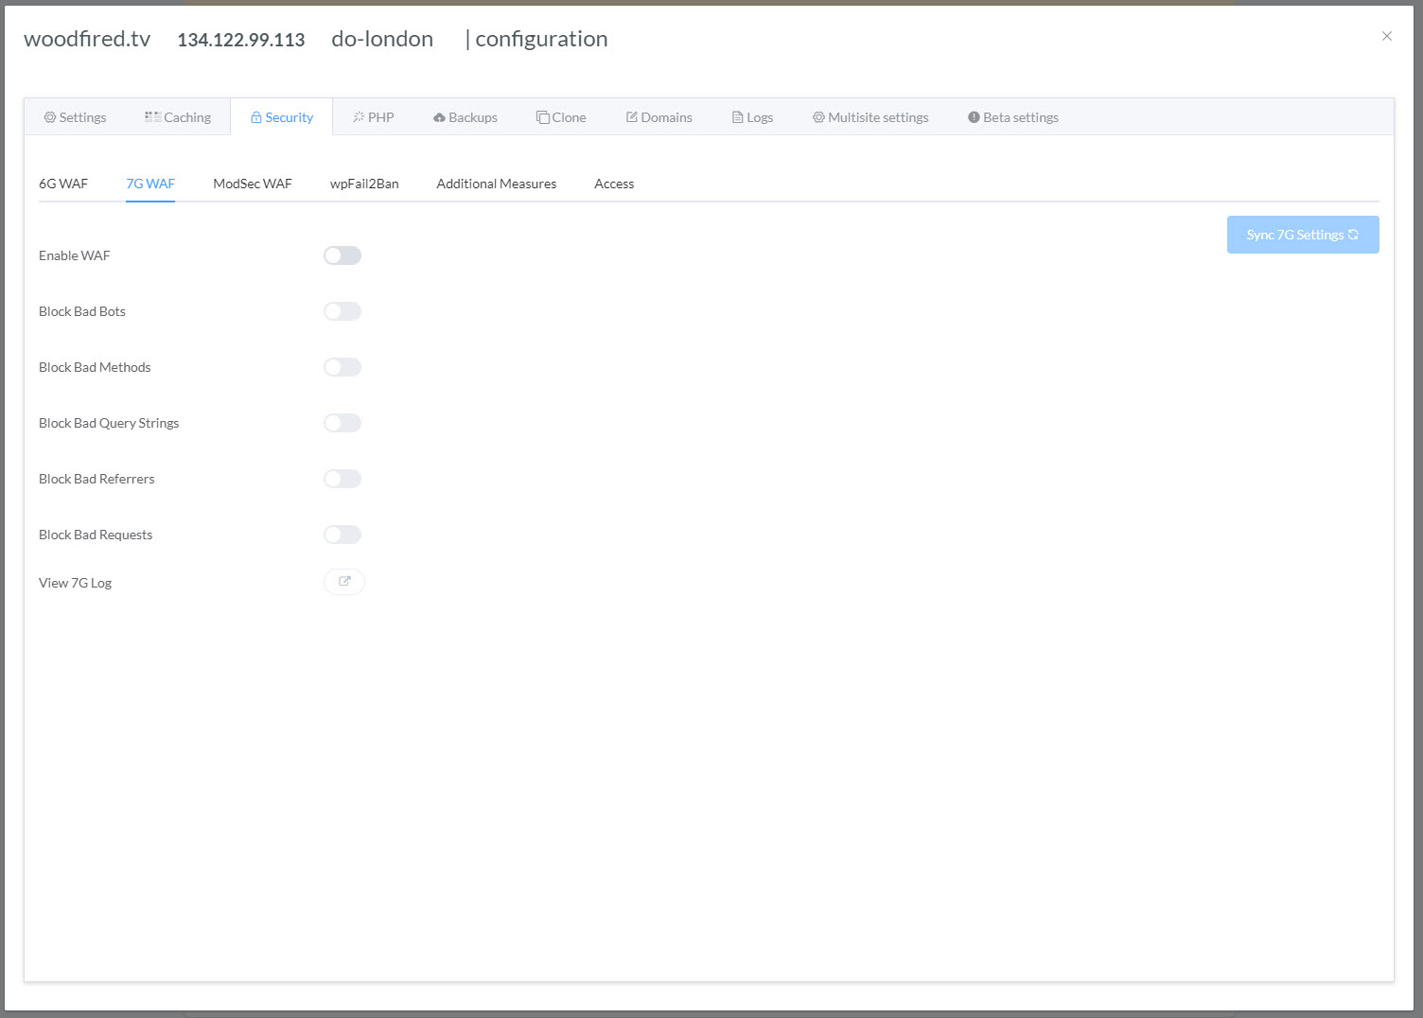Enable Block Bad Referrers
Viewport: 1423px width, 1018px height.
coord(342,478)
